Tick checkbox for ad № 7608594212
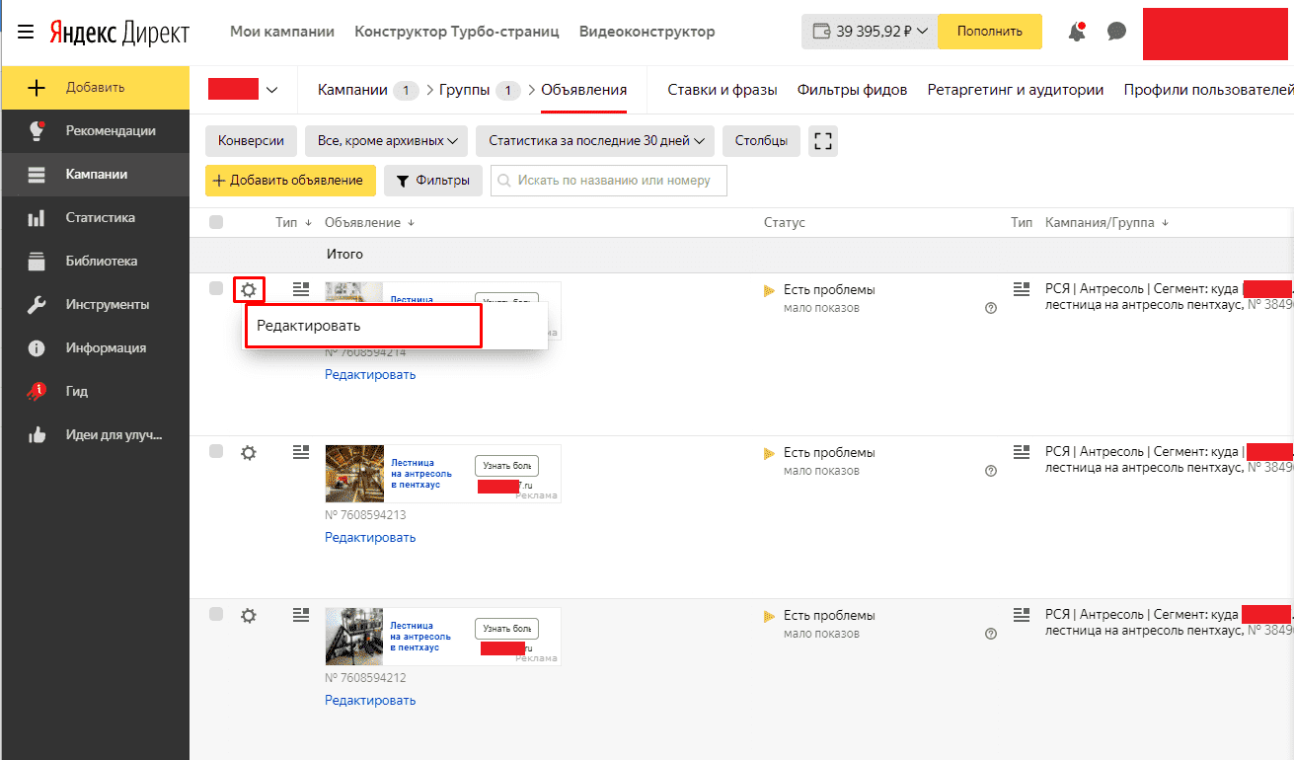This screenshot has width=1294, height=760. [216, 614]
